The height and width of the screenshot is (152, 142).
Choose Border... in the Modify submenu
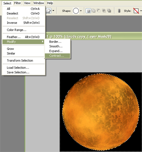[57, 42]
